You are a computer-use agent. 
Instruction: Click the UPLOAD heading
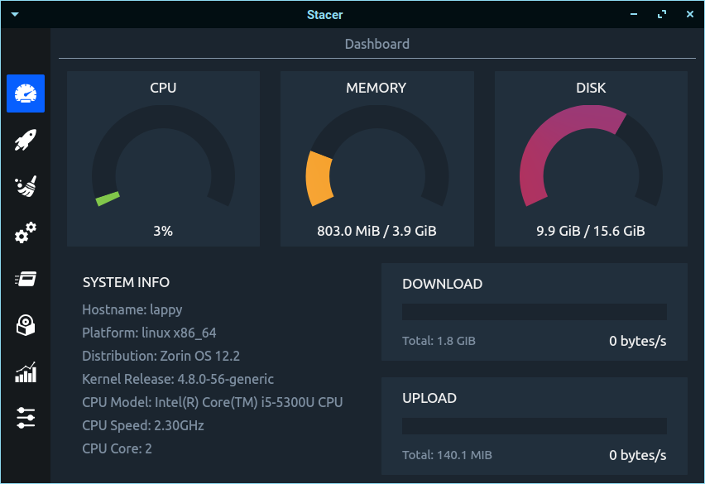point(429,398)
